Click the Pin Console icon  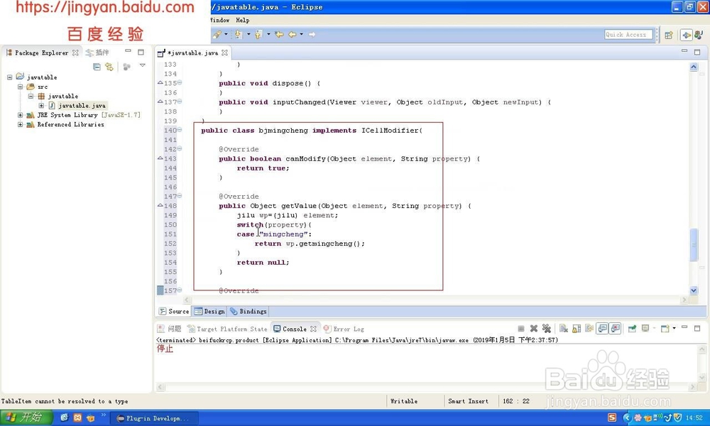point(632,329)
